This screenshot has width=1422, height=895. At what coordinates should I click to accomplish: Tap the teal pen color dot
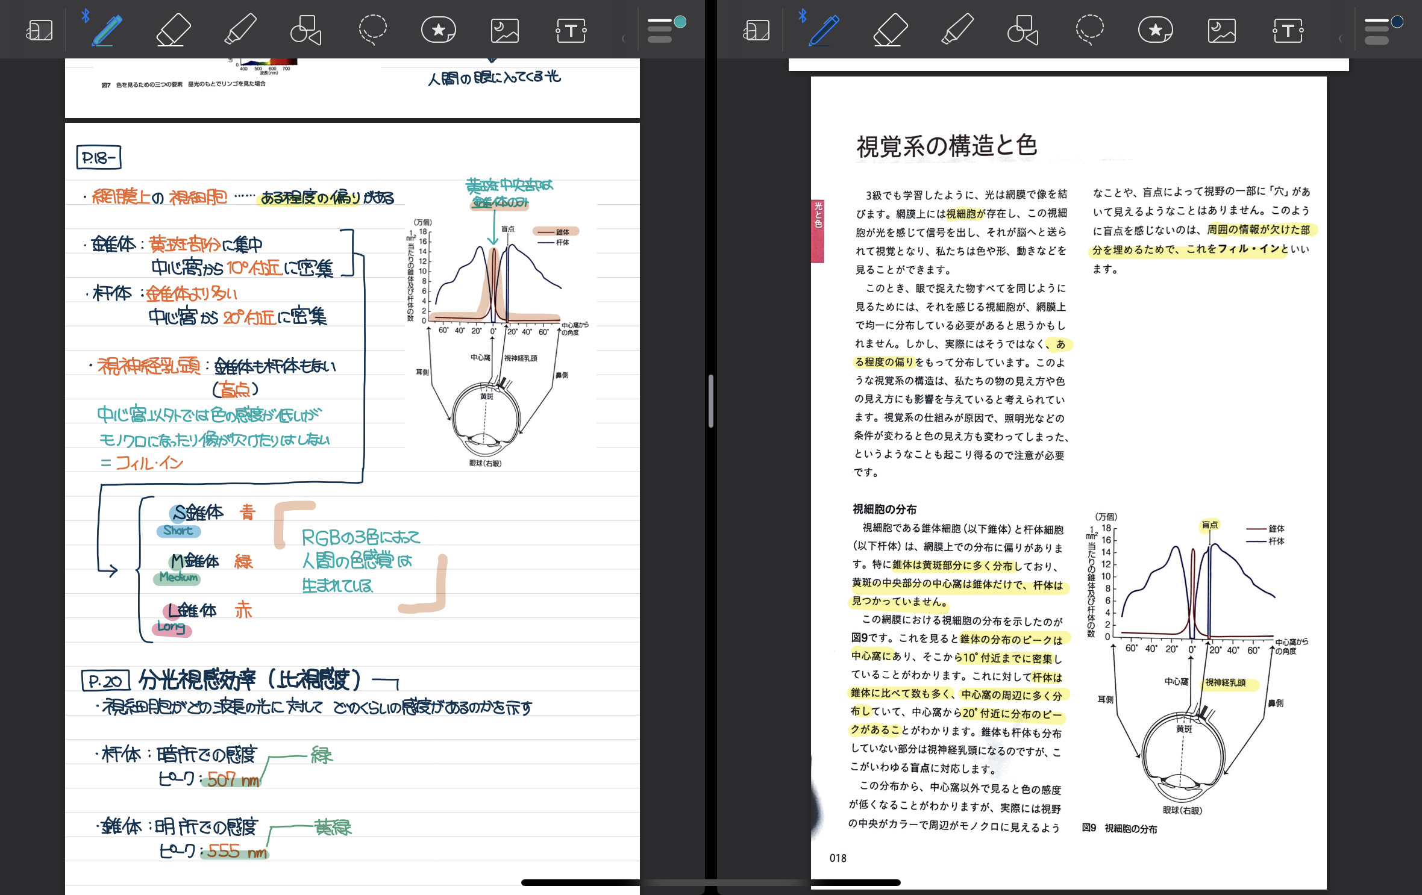(680, 22)
